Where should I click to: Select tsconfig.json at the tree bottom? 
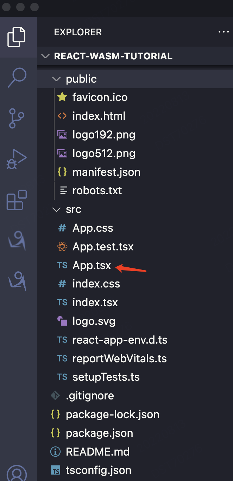pyautogui.click(x=99, y=470)
